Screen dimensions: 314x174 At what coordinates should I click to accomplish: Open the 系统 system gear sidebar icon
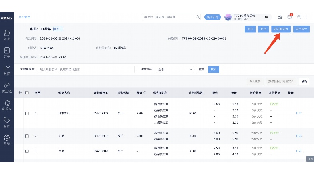pyautogui.click(x=7, y=140)
